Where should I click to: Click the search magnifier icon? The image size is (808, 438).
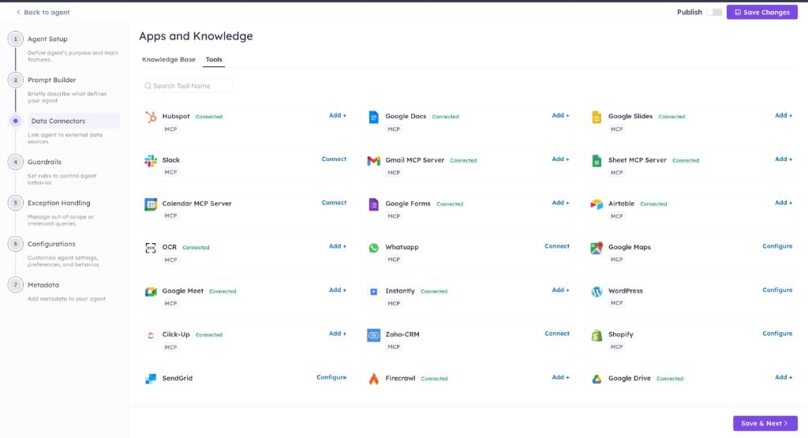148,86
